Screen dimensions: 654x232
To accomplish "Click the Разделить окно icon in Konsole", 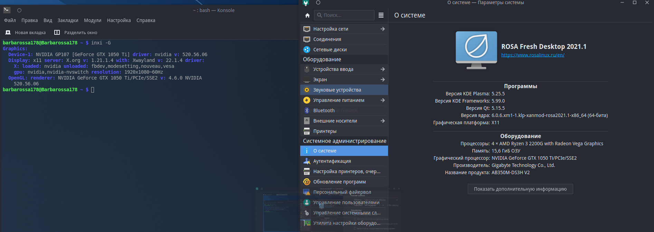I will pos(57,32).
